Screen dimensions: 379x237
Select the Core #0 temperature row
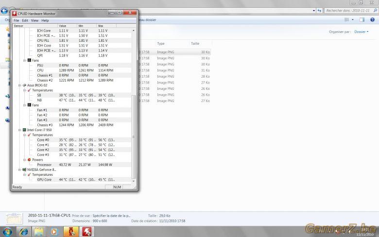72,140
